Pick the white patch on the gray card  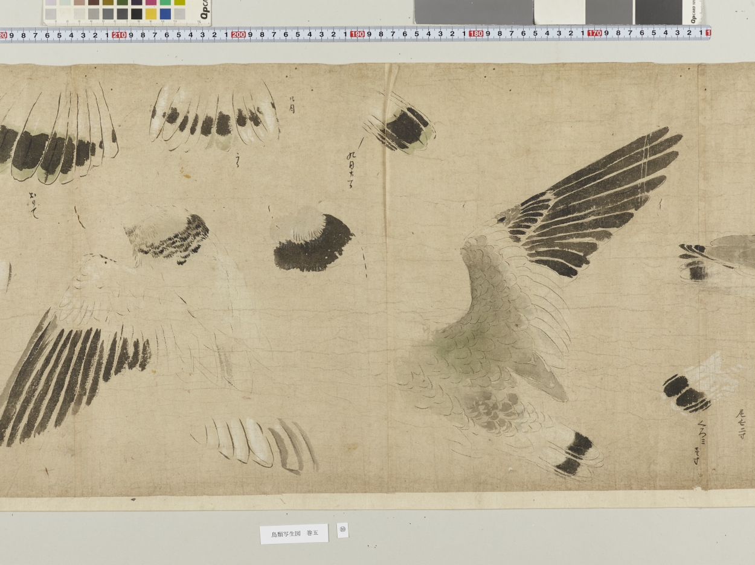tap(559, 11)
